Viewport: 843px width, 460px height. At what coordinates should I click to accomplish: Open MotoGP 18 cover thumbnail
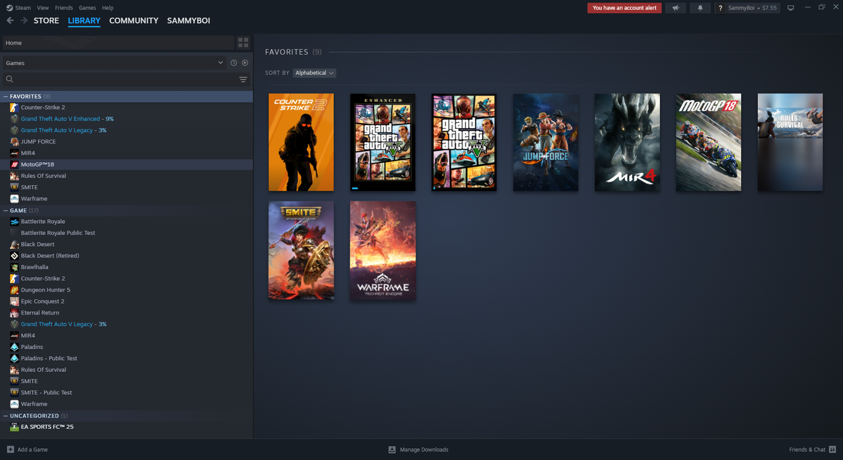click(x=709, y=142)
